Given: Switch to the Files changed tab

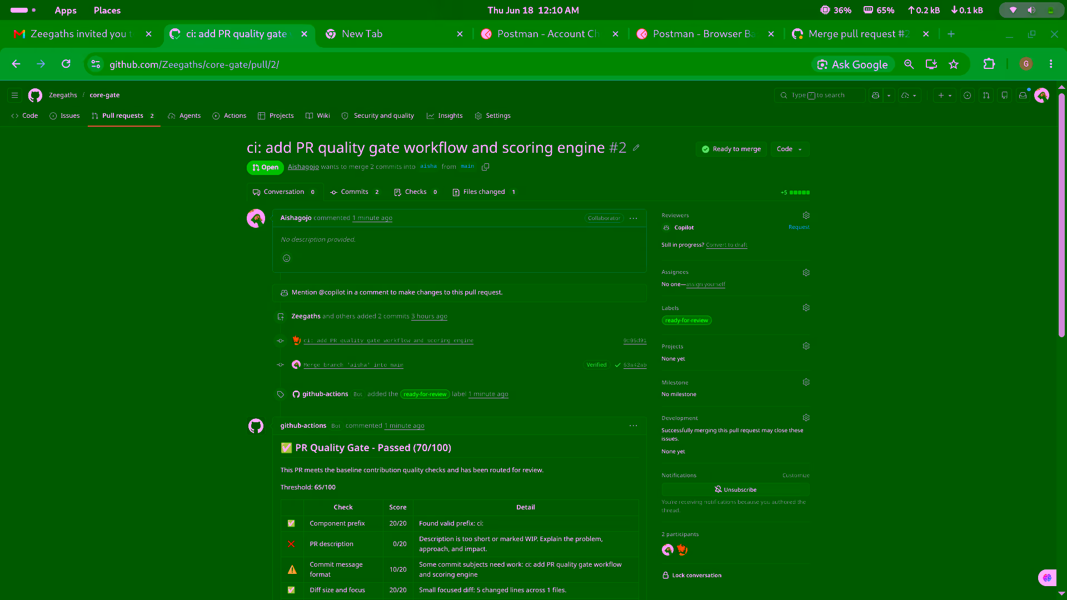Looking at the screenshot, I should point(484,192).
